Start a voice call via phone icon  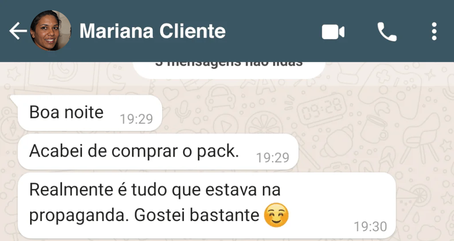(x=387, y=32)
